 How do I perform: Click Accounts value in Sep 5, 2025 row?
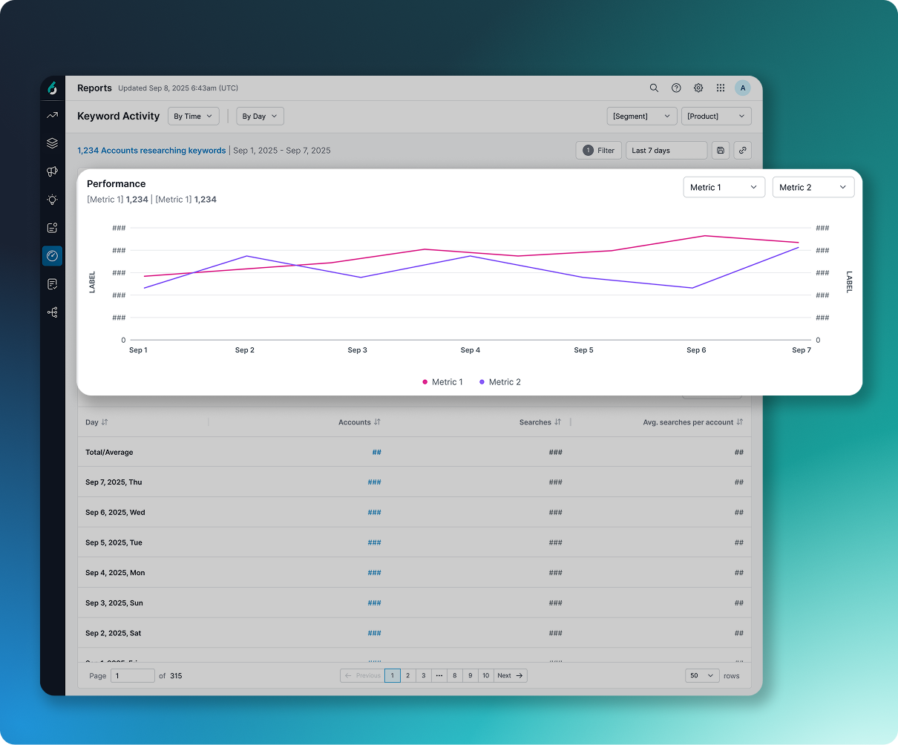tap(375, 542)
